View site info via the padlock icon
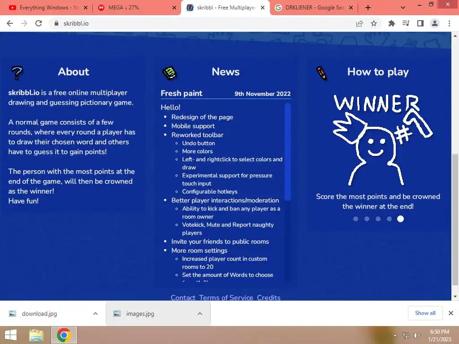The image size is (459, 344). (x=56, y=23)
